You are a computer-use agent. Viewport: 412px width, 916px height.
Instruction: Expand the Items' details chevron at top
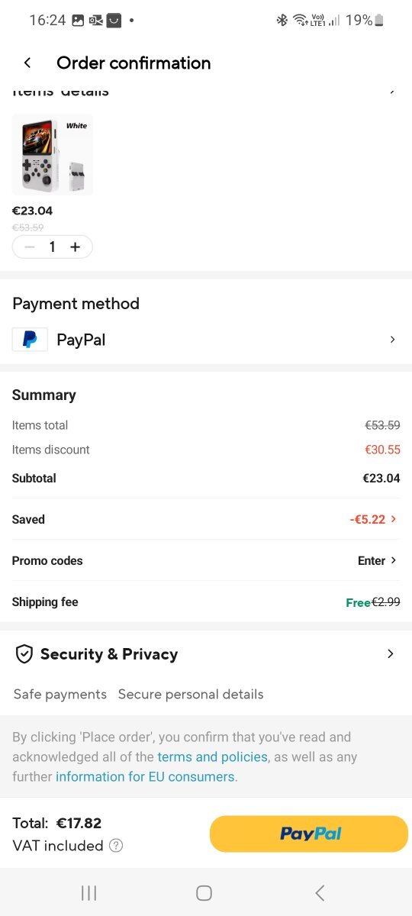(392, 91)
